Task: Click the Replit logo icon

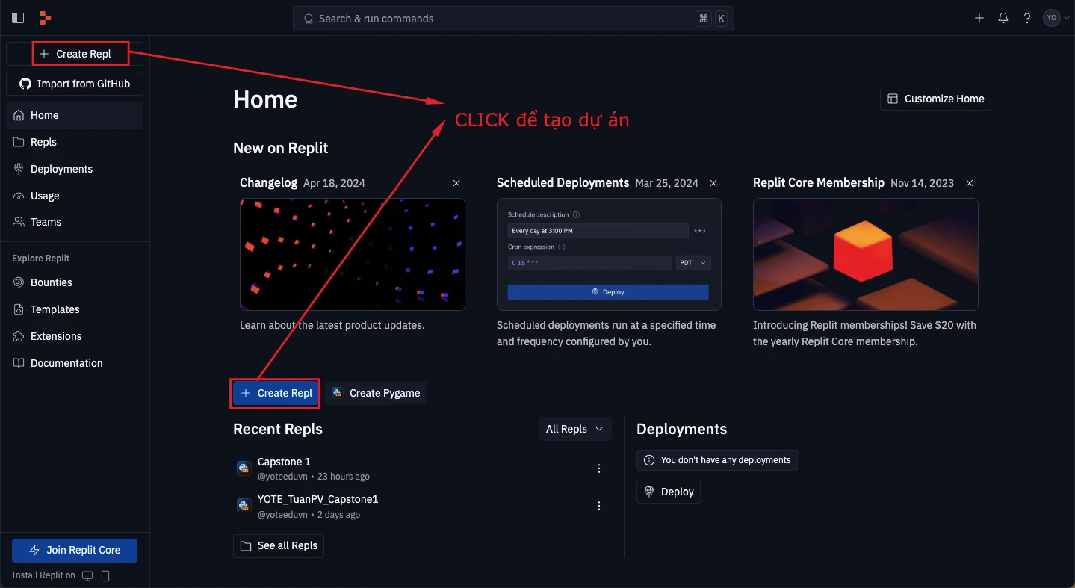Action: click(x=45, y=18)
